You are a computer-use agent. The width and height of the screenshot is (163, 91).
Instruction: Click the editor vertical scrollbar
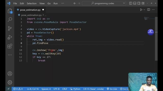coord(156,39)
